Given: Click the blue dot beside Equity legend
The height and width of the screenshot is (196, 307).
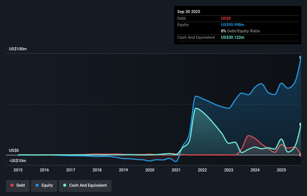Looking at the screenshot, I should click(x=37, y=185).
